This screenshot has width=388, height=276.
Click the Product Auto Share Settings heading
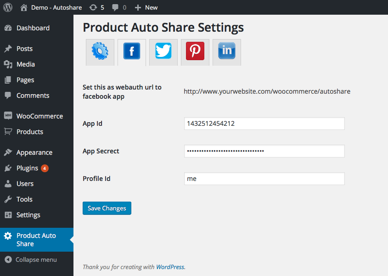pyautogui.click(x=163, y=27)
